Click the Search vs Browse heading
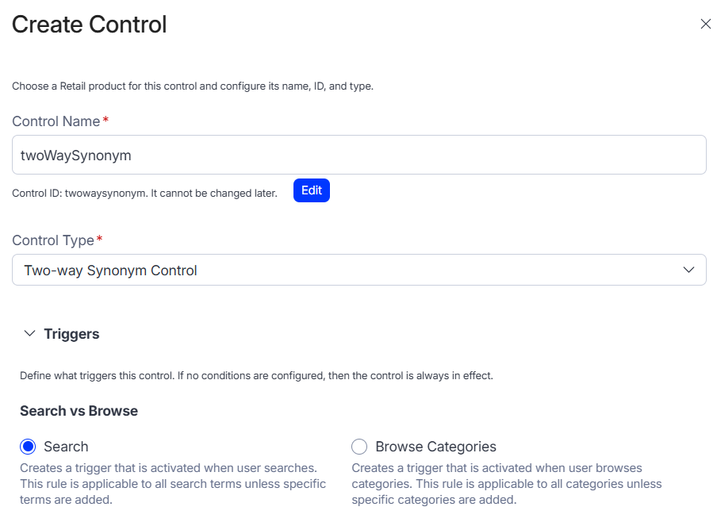717x522 pixels. 79,411
